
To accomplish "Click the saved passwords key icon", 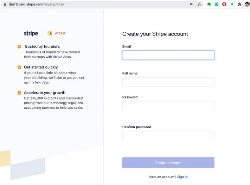I will click(192, 4).
